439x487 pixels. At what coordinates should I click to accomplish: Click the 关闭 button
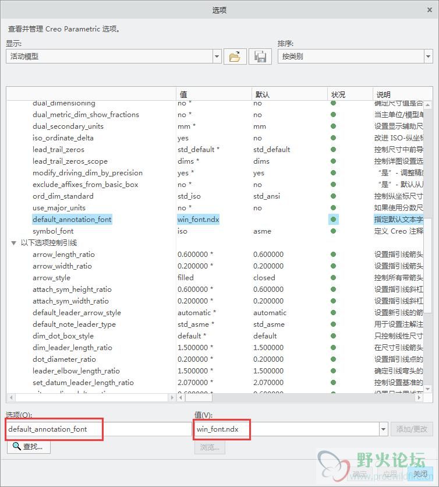(420, 474)
